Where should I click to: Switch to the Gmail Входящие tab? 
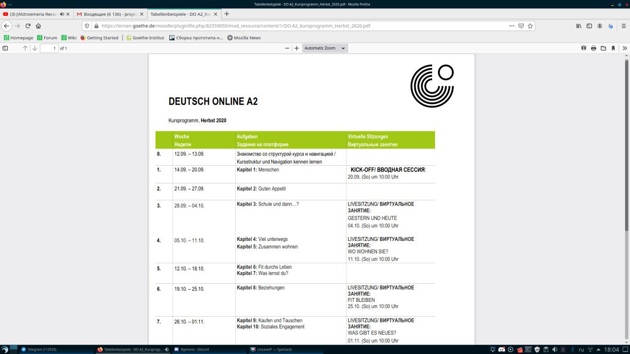point(110,14)
